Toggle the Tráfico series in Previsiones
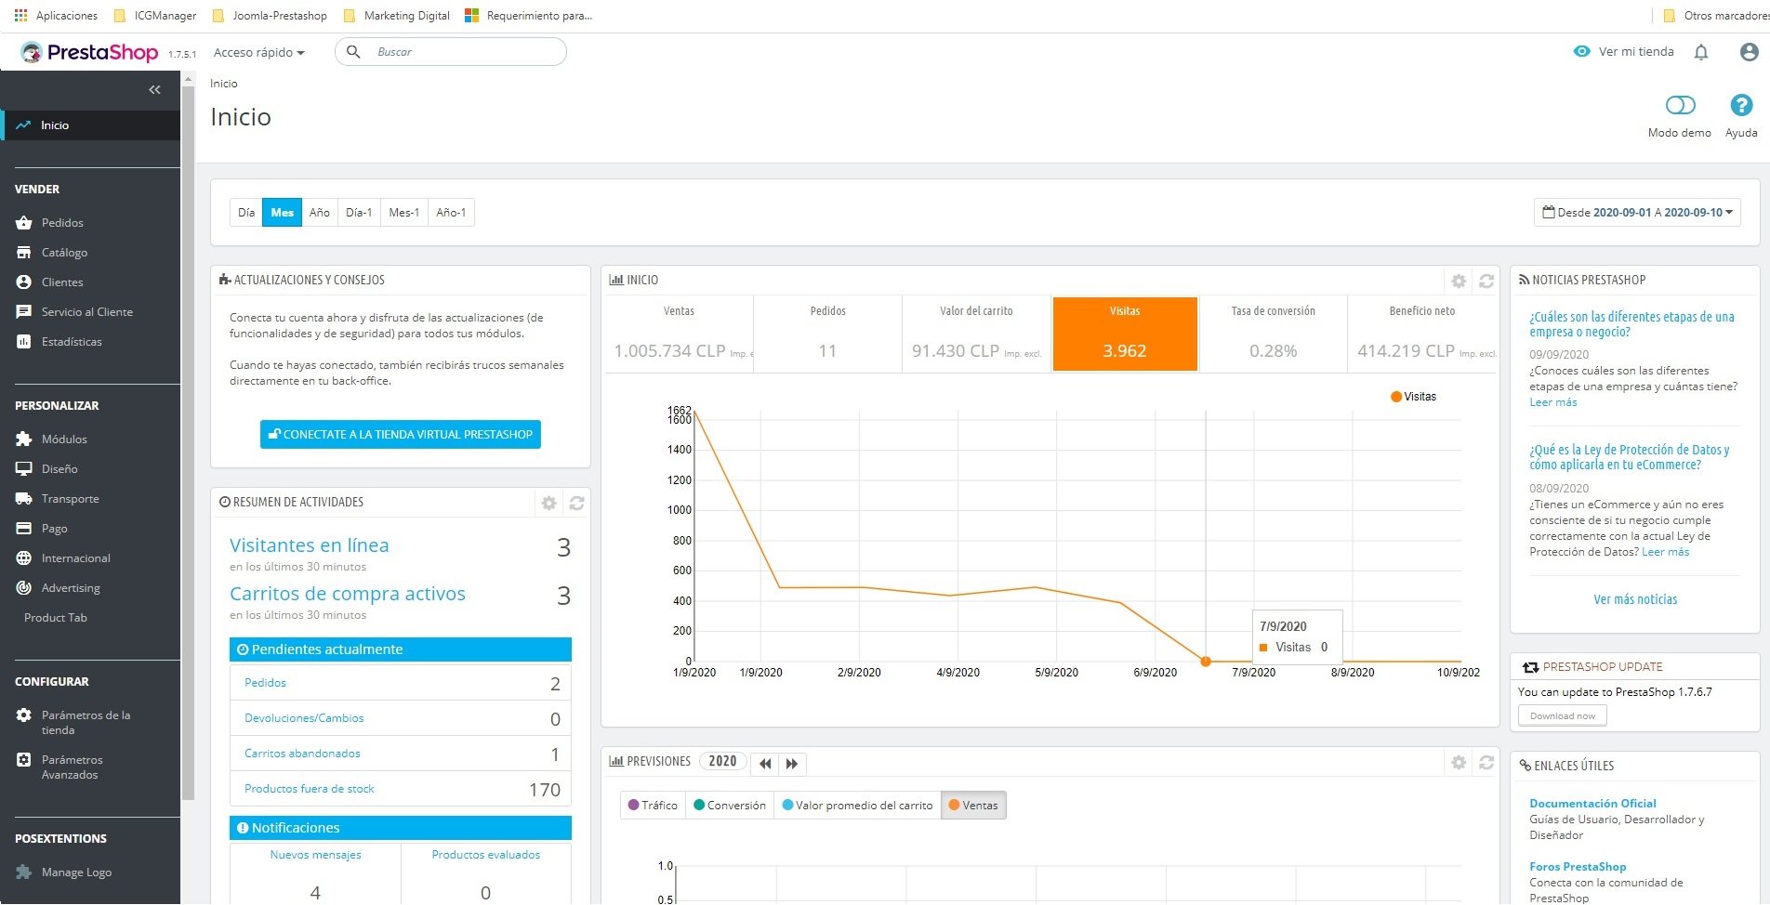 point(653,805)
